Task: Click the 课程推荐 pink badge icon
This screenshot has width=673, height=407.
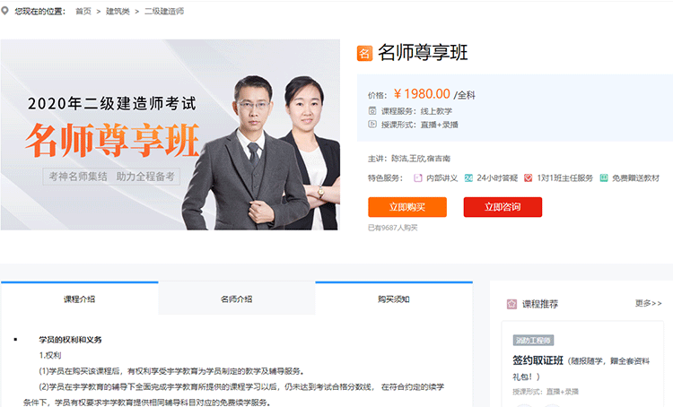Action: click(511, 304)
